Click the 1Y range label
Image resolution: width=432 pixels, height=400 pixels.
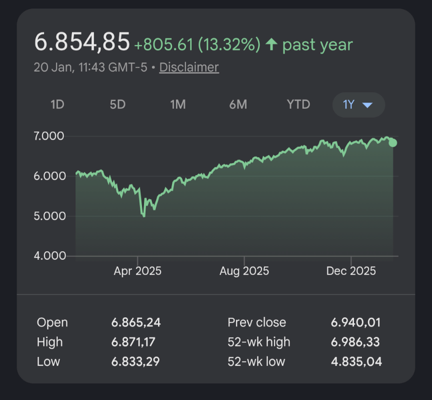click(x=349, y=105)
